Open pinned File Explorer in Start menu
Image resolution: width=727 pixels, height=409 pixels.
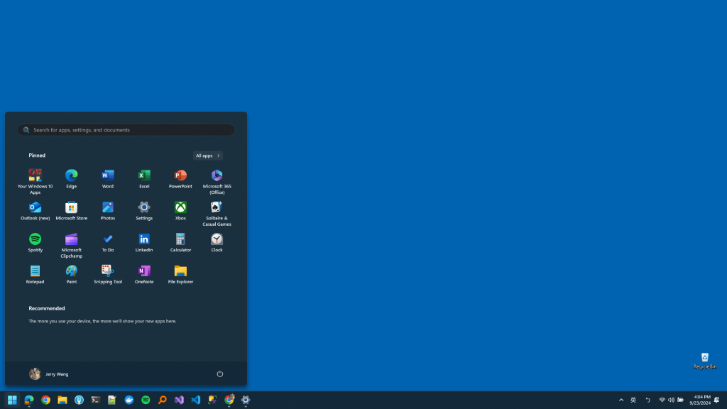tap(180, 274)
